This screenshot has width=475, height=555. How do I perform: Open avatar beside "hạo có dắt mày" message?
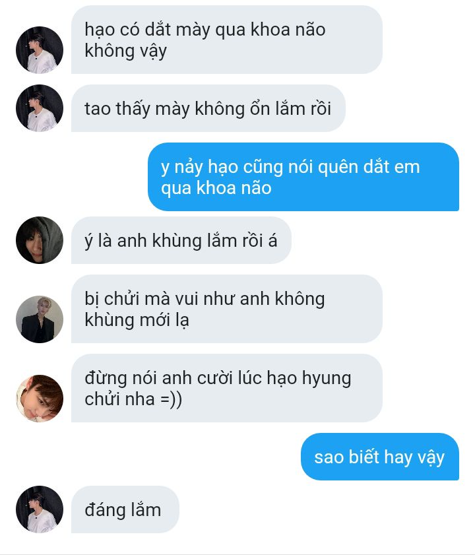point(40,50)
